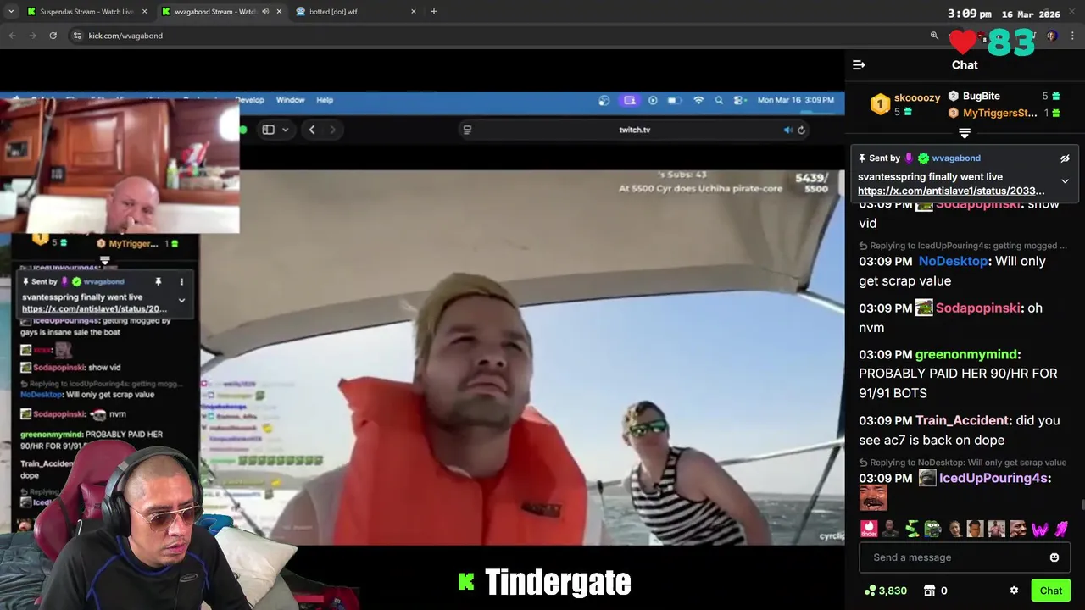
Task: Insert the purple hand emote at row end
Action: [x=1060, y=530]
